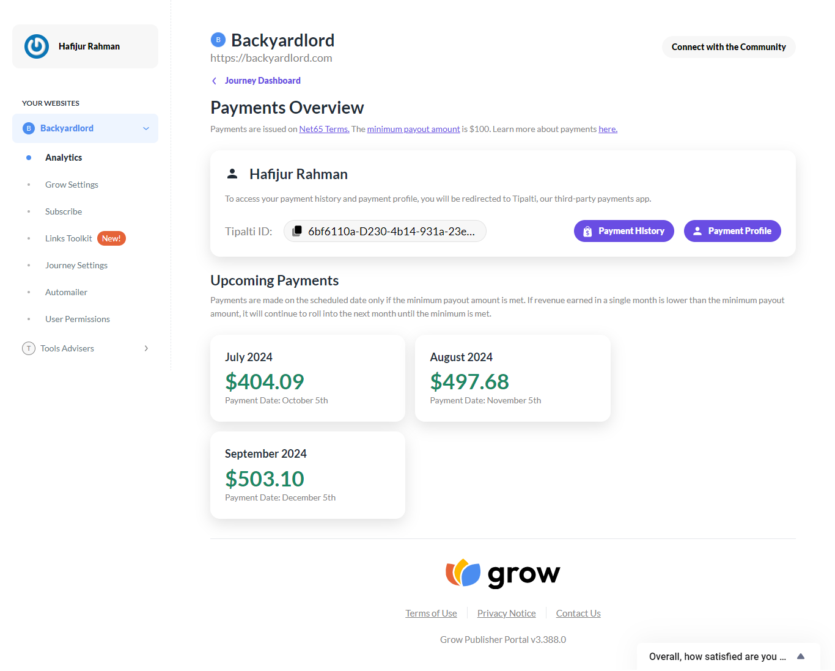The width and height of the screenshot is (835, 671).
Task: Click Connect with the Community button
Action: [729, 47]
